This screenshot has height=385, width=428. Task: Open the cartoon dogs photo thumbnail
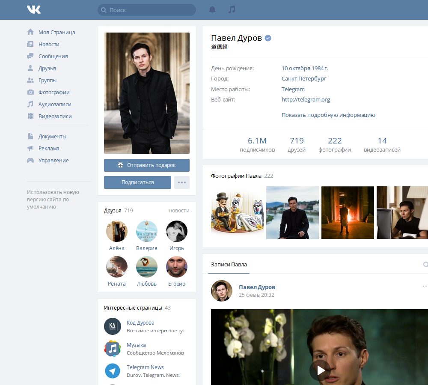[x=237, y=213]
